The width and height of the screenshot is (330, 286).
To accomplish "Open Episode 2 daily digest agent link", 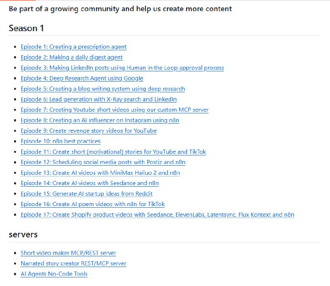I will click(x=71, y=57).
